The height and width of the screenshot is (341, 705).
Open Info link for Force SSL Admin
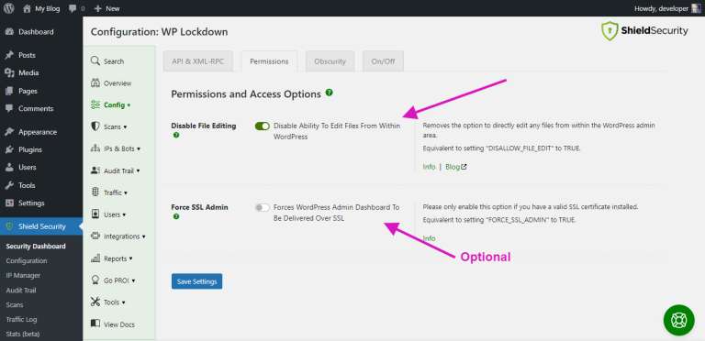[x=429, y=238]
